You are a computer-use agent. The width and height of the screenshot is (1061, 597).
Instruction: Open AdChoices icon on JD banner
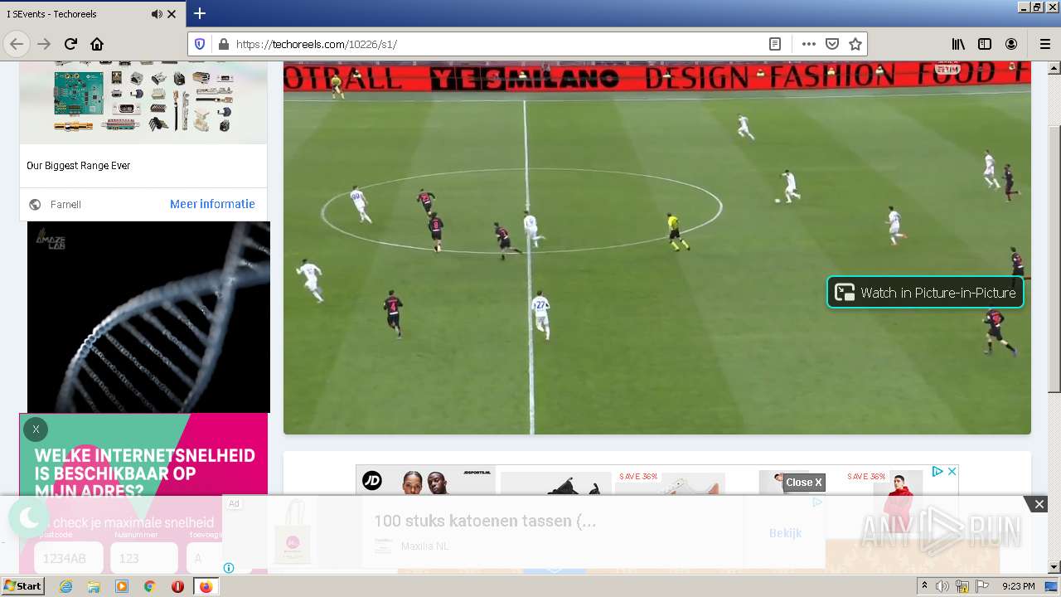pyautogui.click(x=937, y=471)
